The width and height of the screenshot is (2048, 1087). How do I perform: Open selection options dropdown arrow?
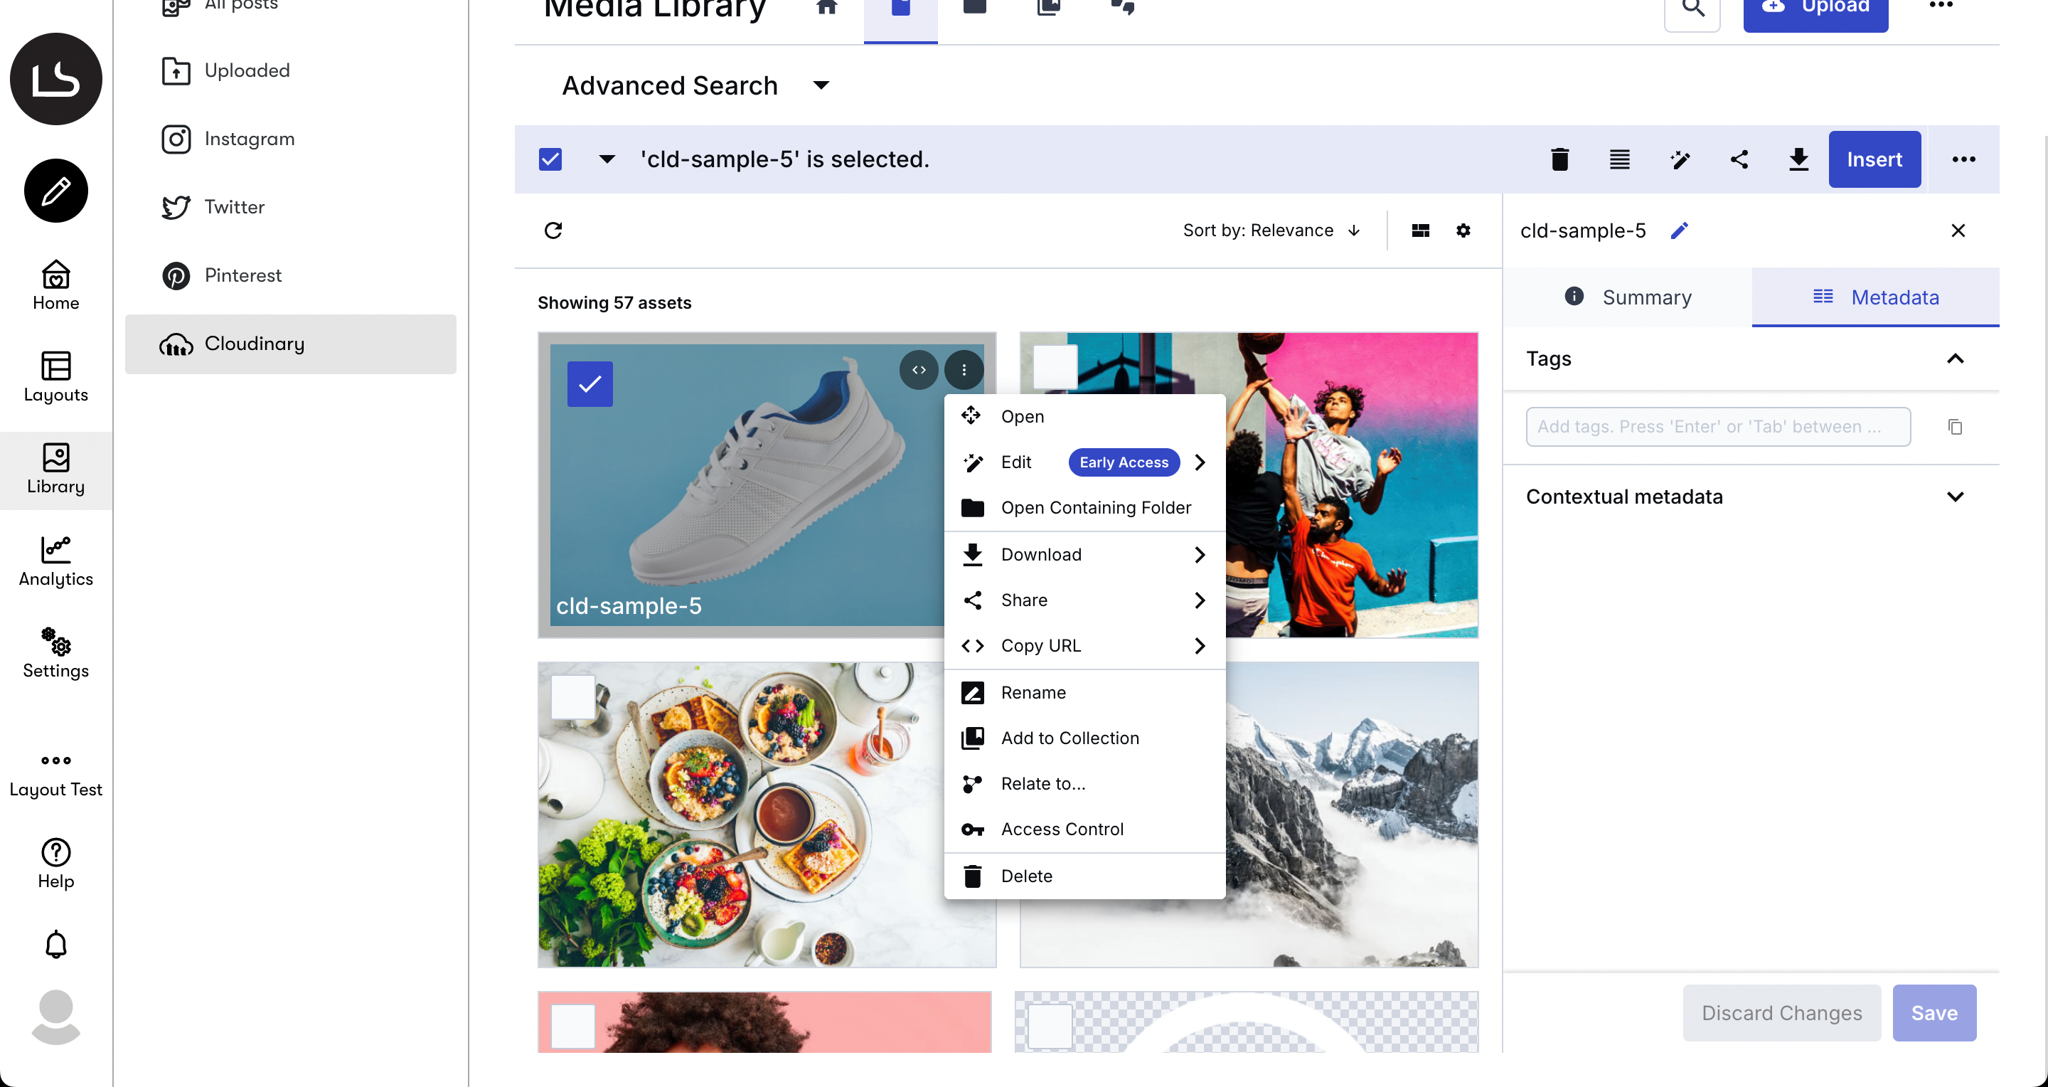pos(607,160)
